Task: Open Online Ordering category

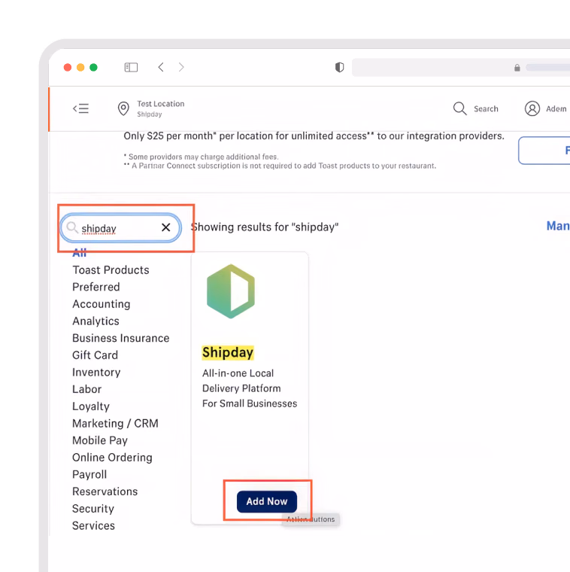Action: click(112, 458)
